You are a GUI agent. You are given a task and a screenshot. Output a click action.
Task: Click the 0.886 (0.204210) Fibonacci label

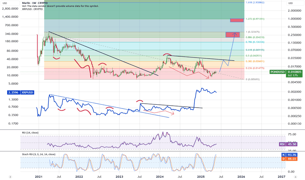pyautogui.click(x=255, y=37)
